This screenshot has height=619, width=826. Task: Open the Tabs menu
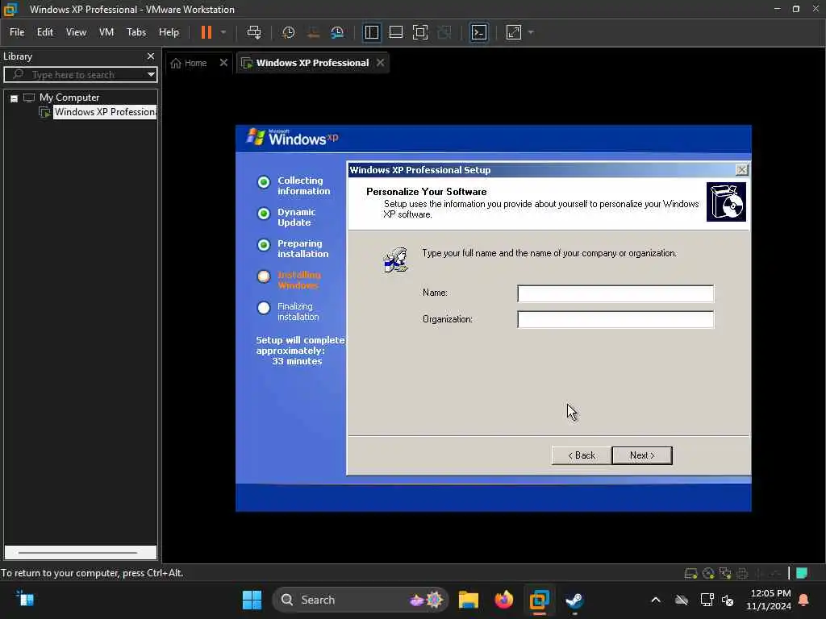click(x=136, y=32)
